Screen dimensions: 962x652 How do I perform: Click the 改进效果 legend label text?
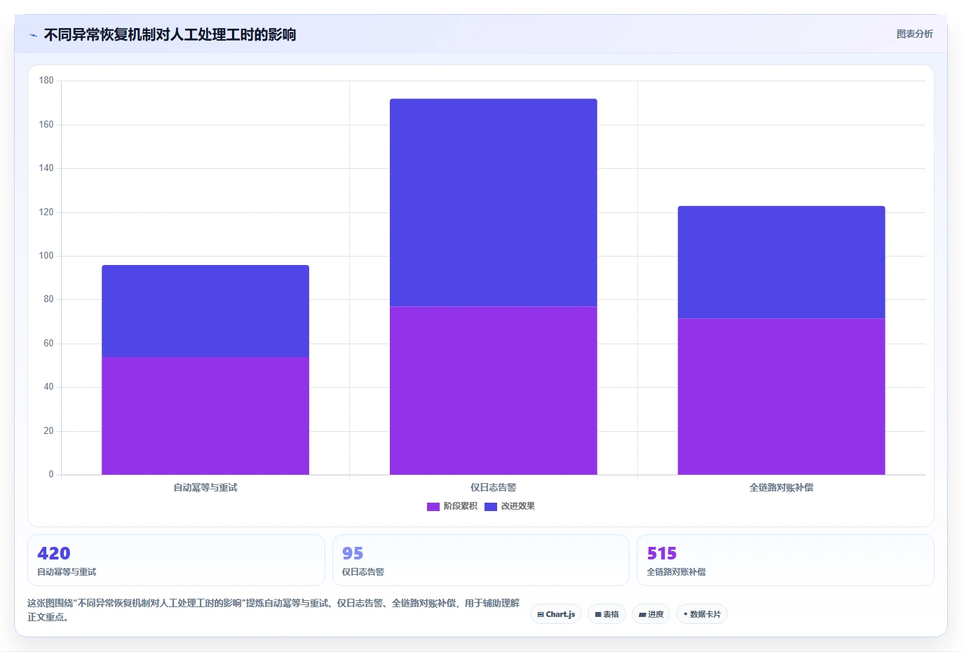pyautogui.click(x=517, y=506)
